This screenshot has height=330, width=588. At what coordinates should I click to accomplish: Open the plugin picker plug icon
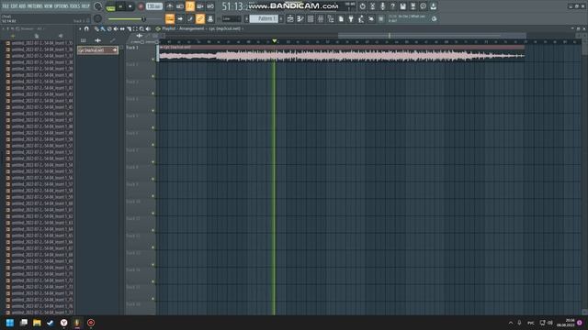click(x=351, y=18)
